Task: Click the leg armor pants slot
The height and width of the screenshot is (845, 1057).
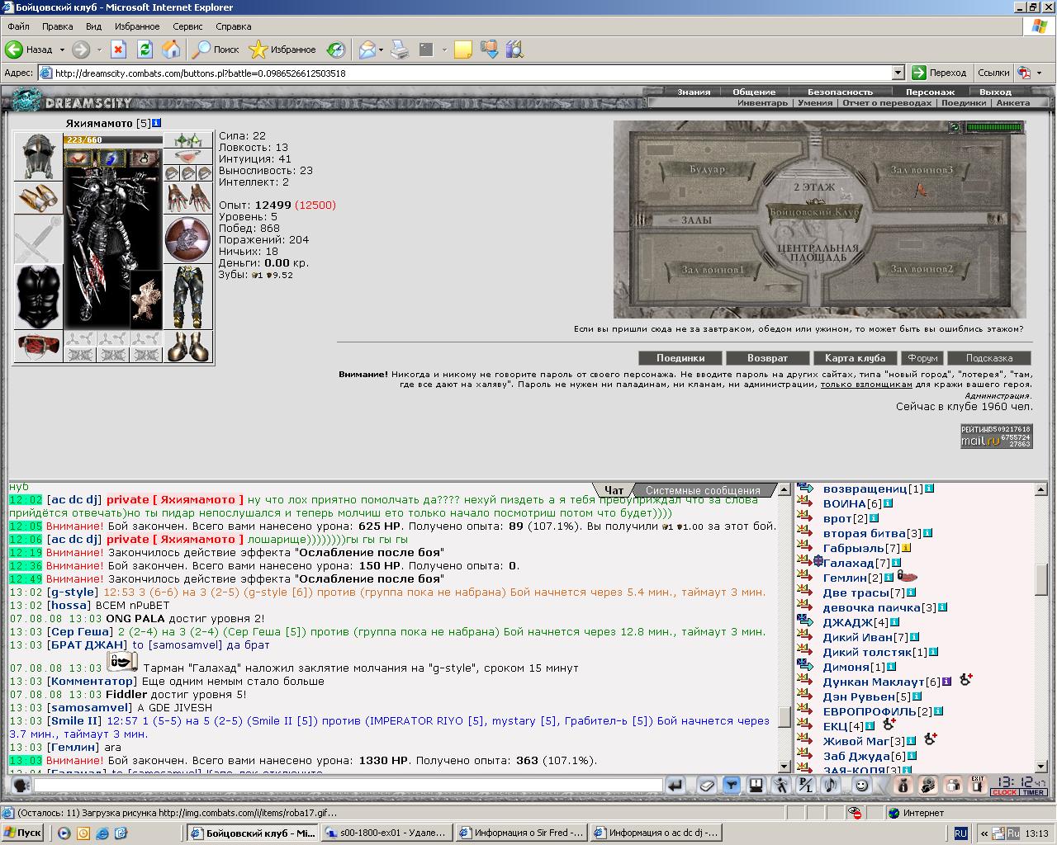Action: (x=188, y=296)
